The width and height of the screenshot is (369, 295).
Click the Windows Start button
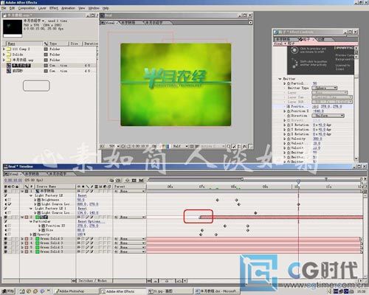pyautogui.click(x=8, y=291)
